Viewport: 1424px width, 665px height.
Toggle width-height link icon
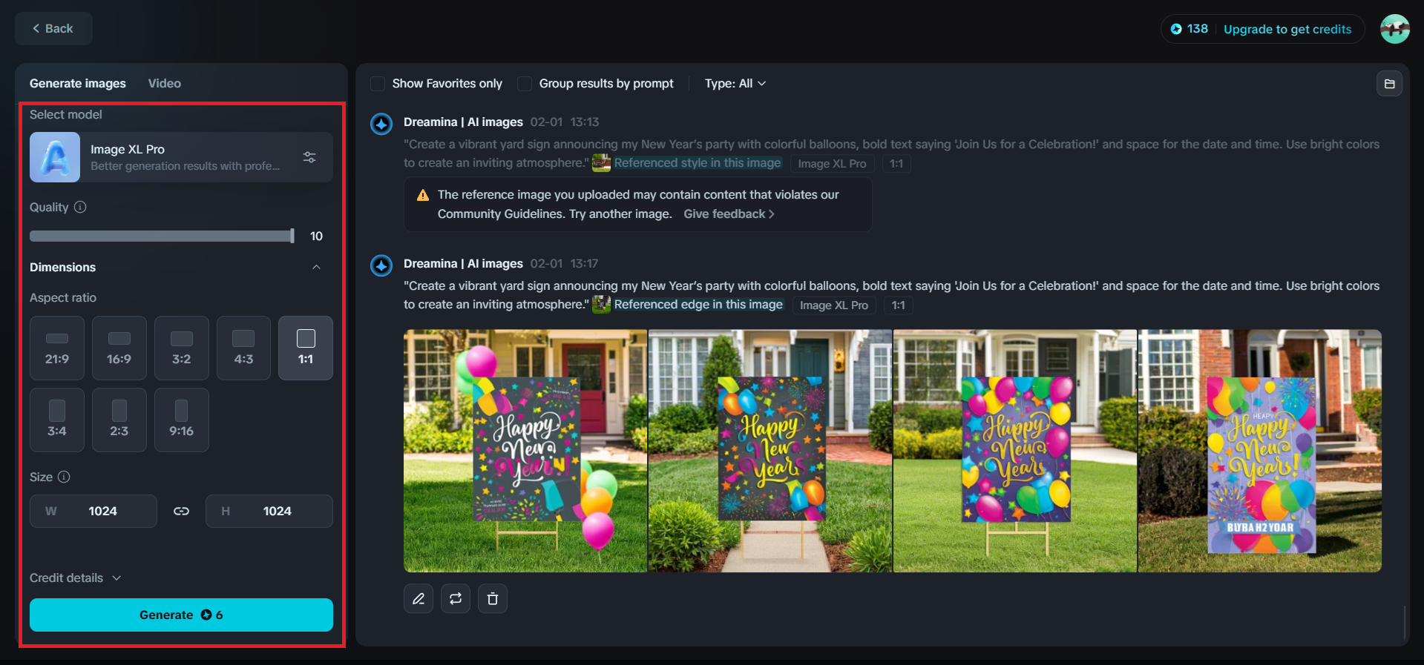181,511
